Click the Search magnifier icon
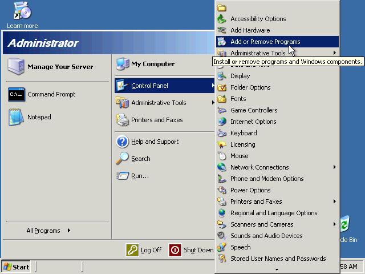Viewport: 365px width, 274px height. 122,159
